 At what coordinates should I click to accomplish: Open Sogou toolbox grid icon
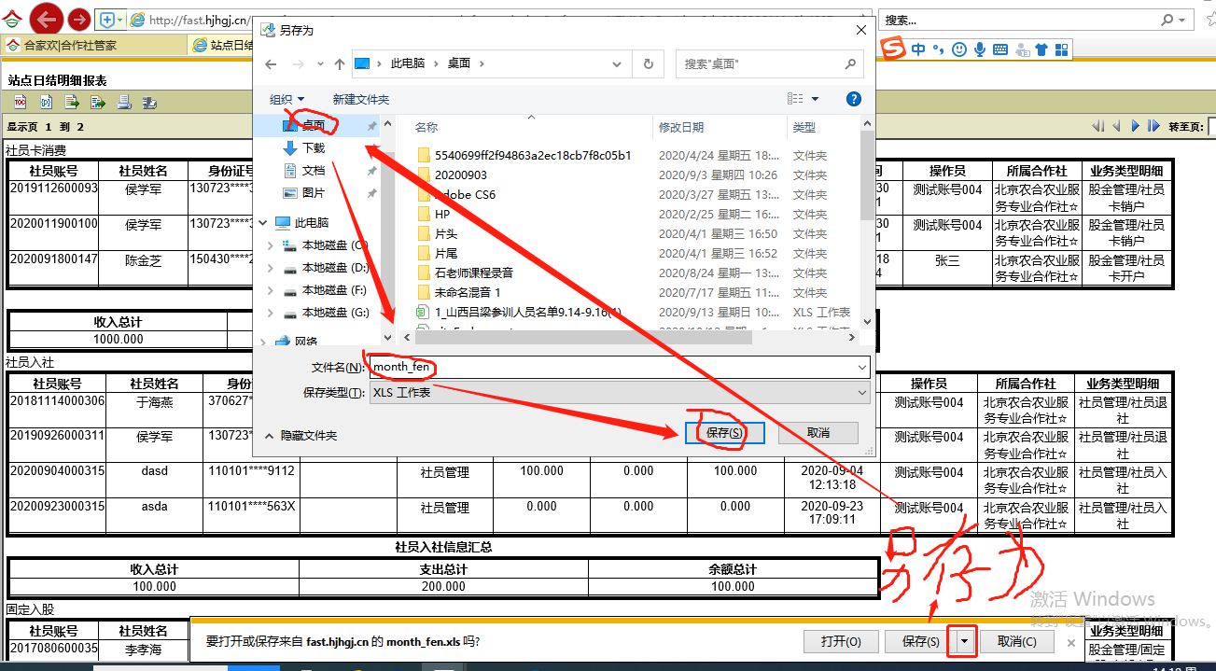tap(1062, 49)
